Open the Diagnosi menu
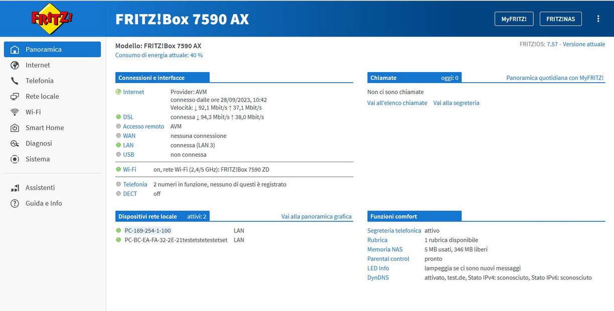Image resolution: width=614 pixels, height=311 pixels. pyautogui.click(x=52, y=143)
